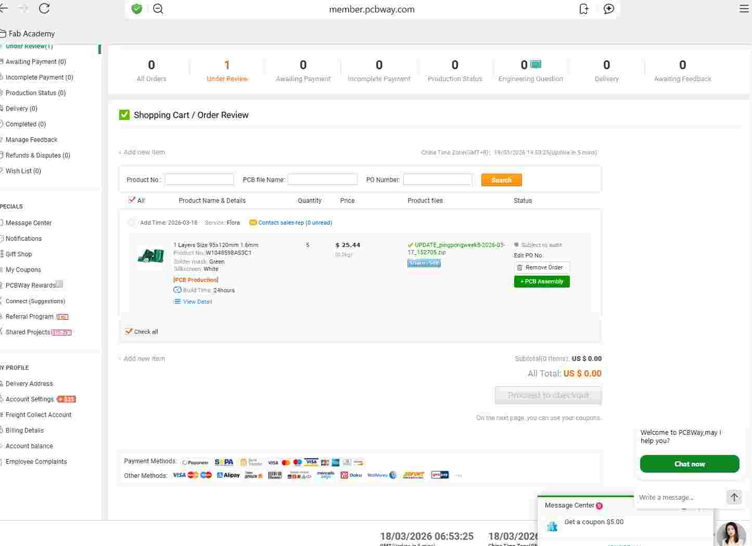Screen dimensions: 752x546
Task: Open Referral Program in the sidebar
Action: pos(30,317)
